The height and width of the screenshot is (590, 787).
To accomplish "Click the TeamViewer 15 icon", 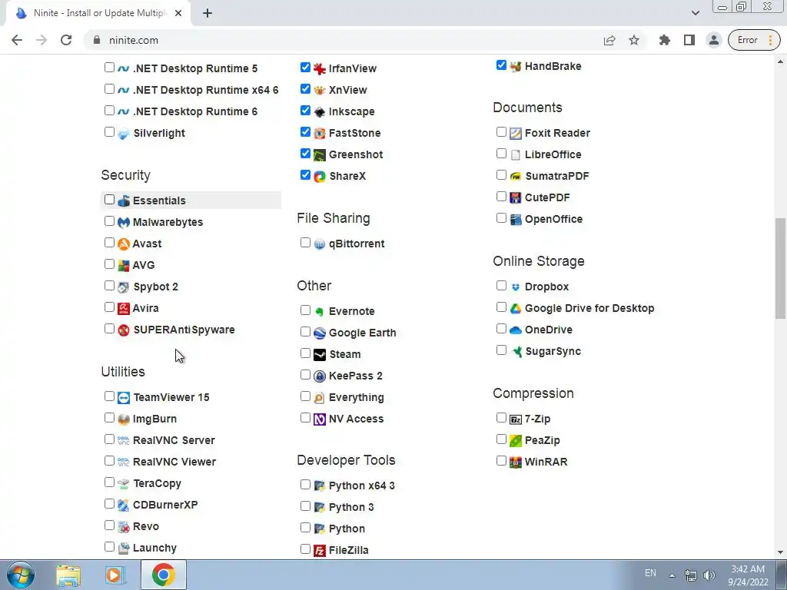I will tap(124, 398).
